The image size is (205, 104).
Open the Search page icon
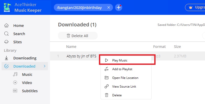click(7, 34)
